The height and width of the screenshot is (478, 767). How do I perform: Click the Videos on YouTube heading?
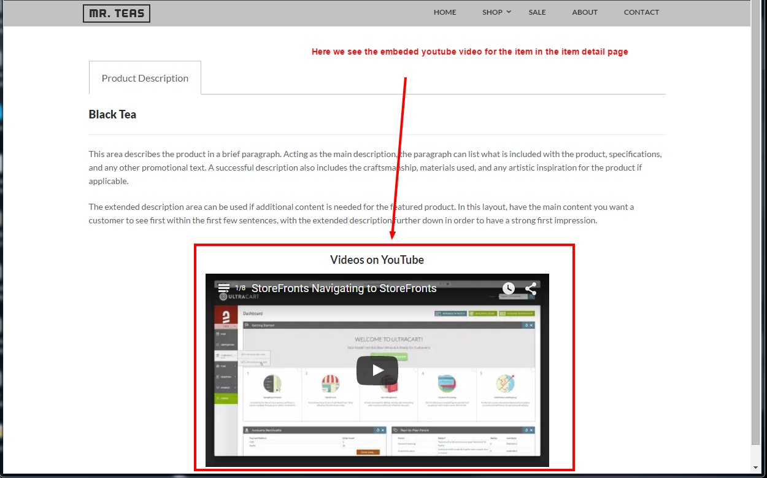click(x=377, y=260)
